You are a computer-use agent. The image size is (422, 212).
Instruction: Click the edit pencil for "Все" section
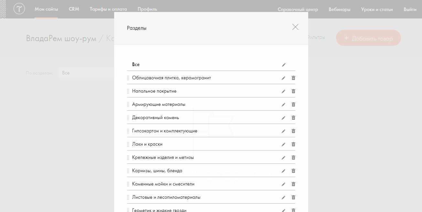coord(284,65)
